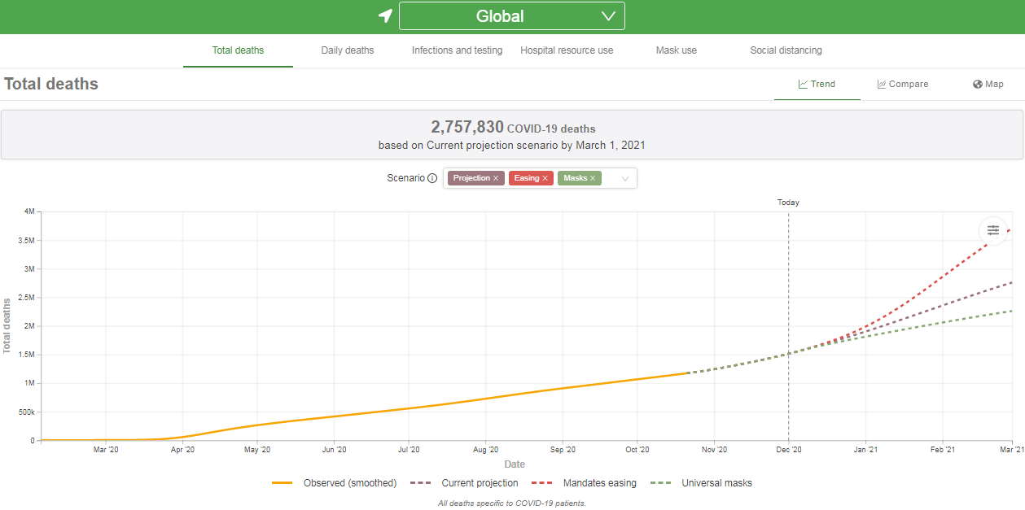This screenshot has width=1025, height=510.
Task: Switch to the Daily deaths tab
Action: (x=348, y=50)
